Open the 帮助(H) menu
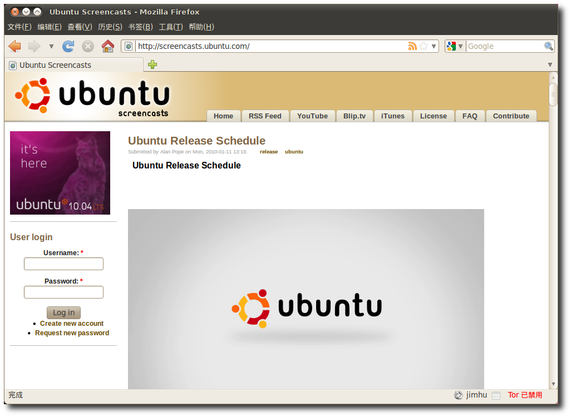Viewport: 571px width, 417px height. (201, 27)
